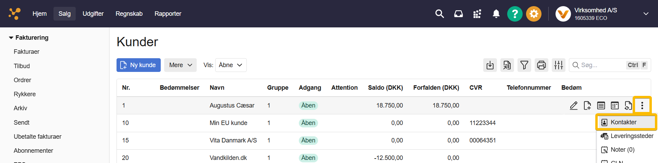The image size is (658, 163).
Task: Click the apps grid icon in header
Action: pos(477,14)
